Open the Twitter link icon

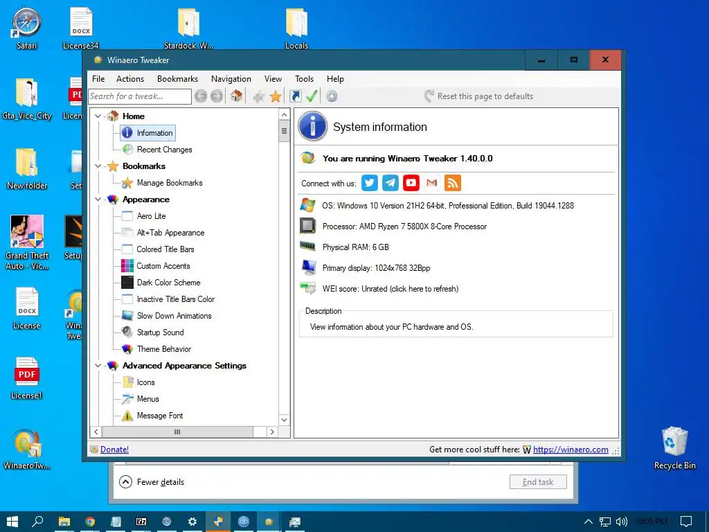coord(370,183)
